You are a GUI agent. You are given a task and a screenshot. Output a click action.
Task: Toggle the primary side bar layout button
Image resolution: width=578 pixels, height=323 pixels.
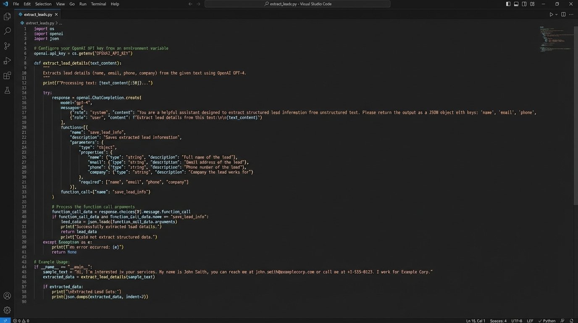(508, 4)
